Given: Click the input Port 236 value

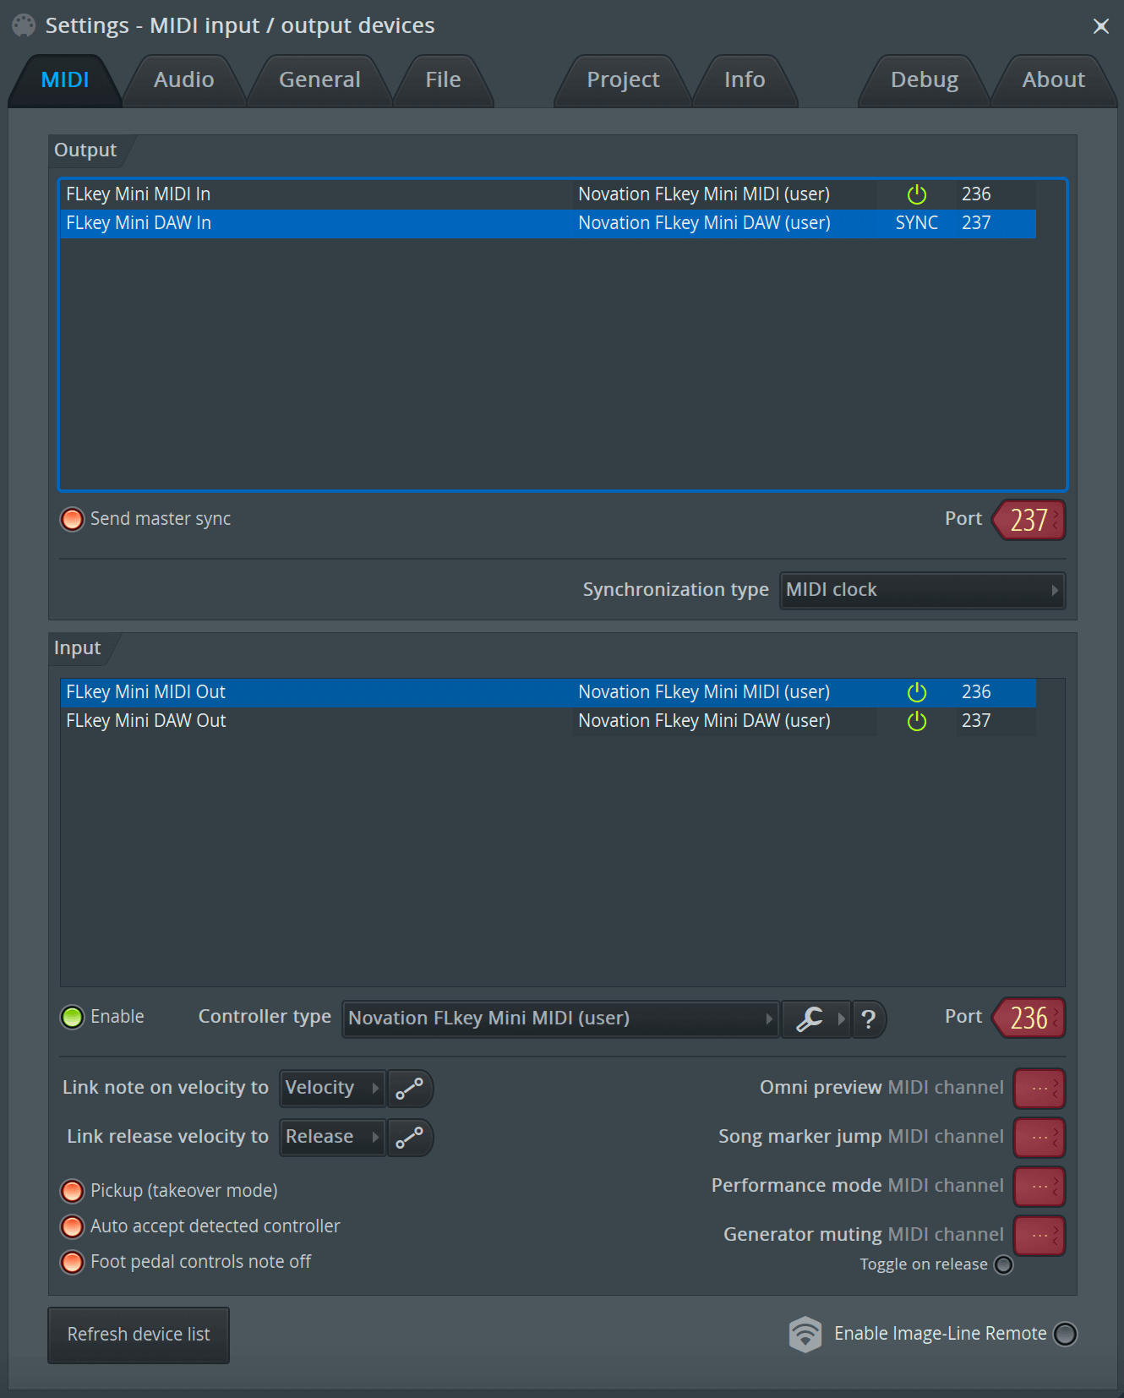Looking at the screenshot, I should (1029, 1018).
